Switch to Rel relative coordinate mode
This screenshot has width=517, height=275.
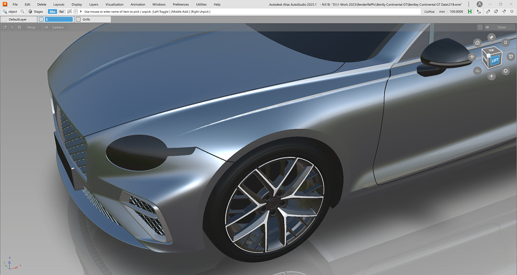point(61,11)
